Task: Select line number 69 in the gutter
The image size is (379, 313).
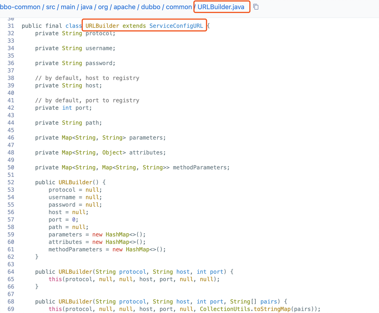Action: click(11, 309)
